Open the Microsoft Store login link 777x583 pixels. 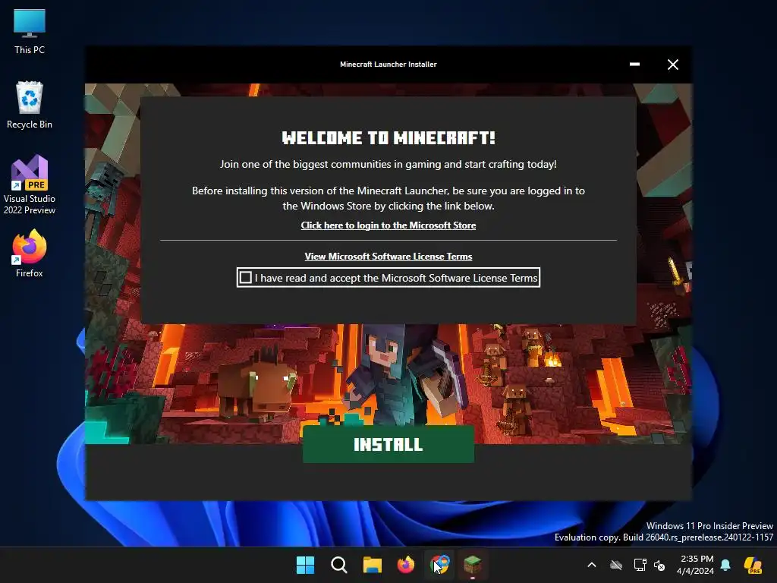pos(388,225)
